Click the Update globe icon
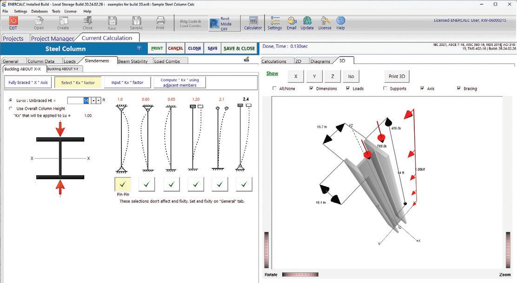 307,23
